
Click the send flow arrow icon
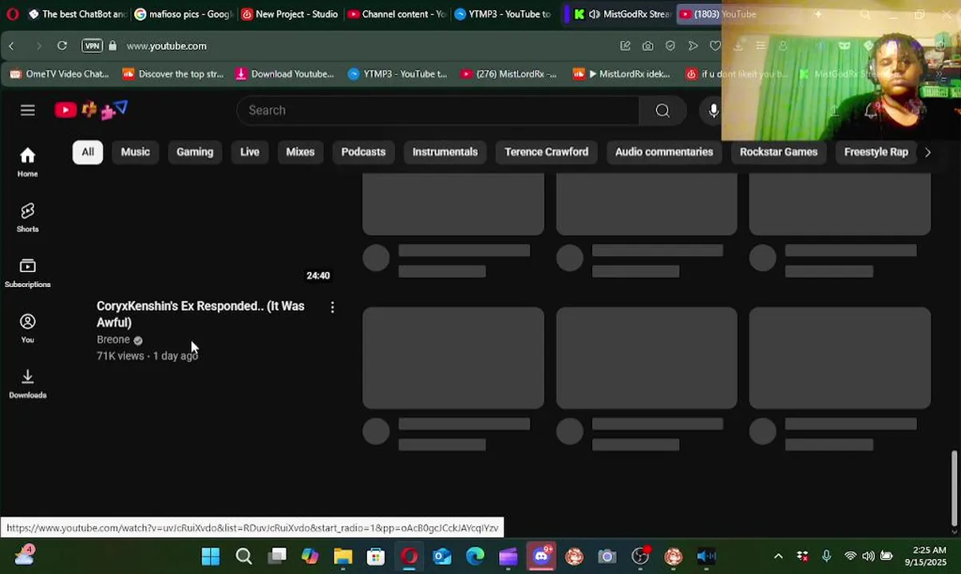pyautogui.click(x=693, y=45)
